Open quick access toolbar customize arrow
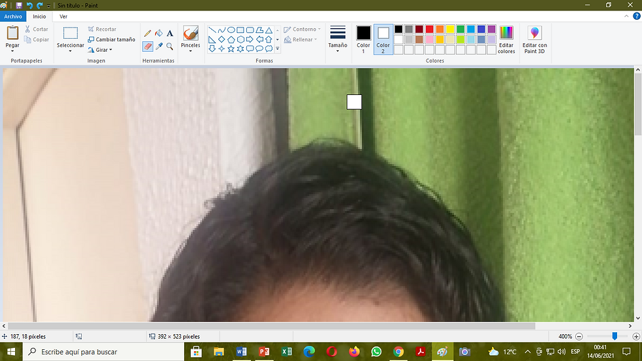This screenshot has height=361, width=642. point(48,6)
